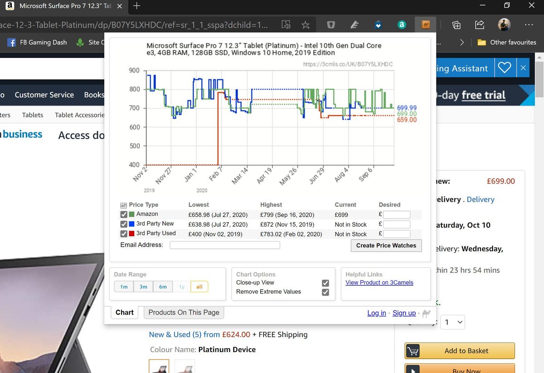Click the Amazon Assistant extension icon
The height and width of the screenshot is (373, 544).
point(402,25)
